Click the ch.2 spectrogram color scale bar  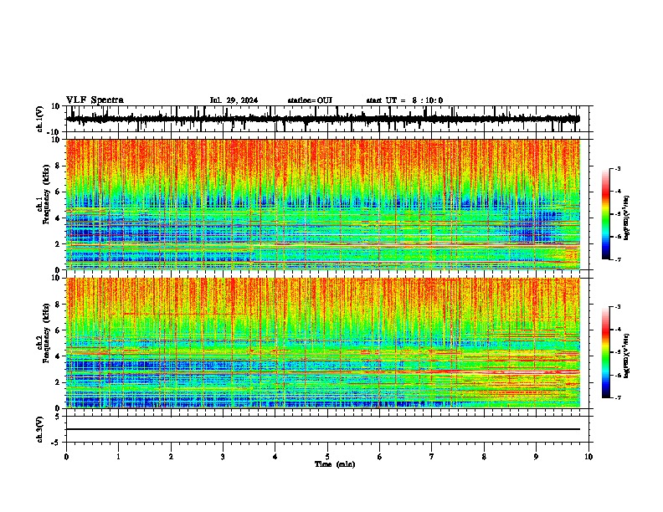(605, 352)
